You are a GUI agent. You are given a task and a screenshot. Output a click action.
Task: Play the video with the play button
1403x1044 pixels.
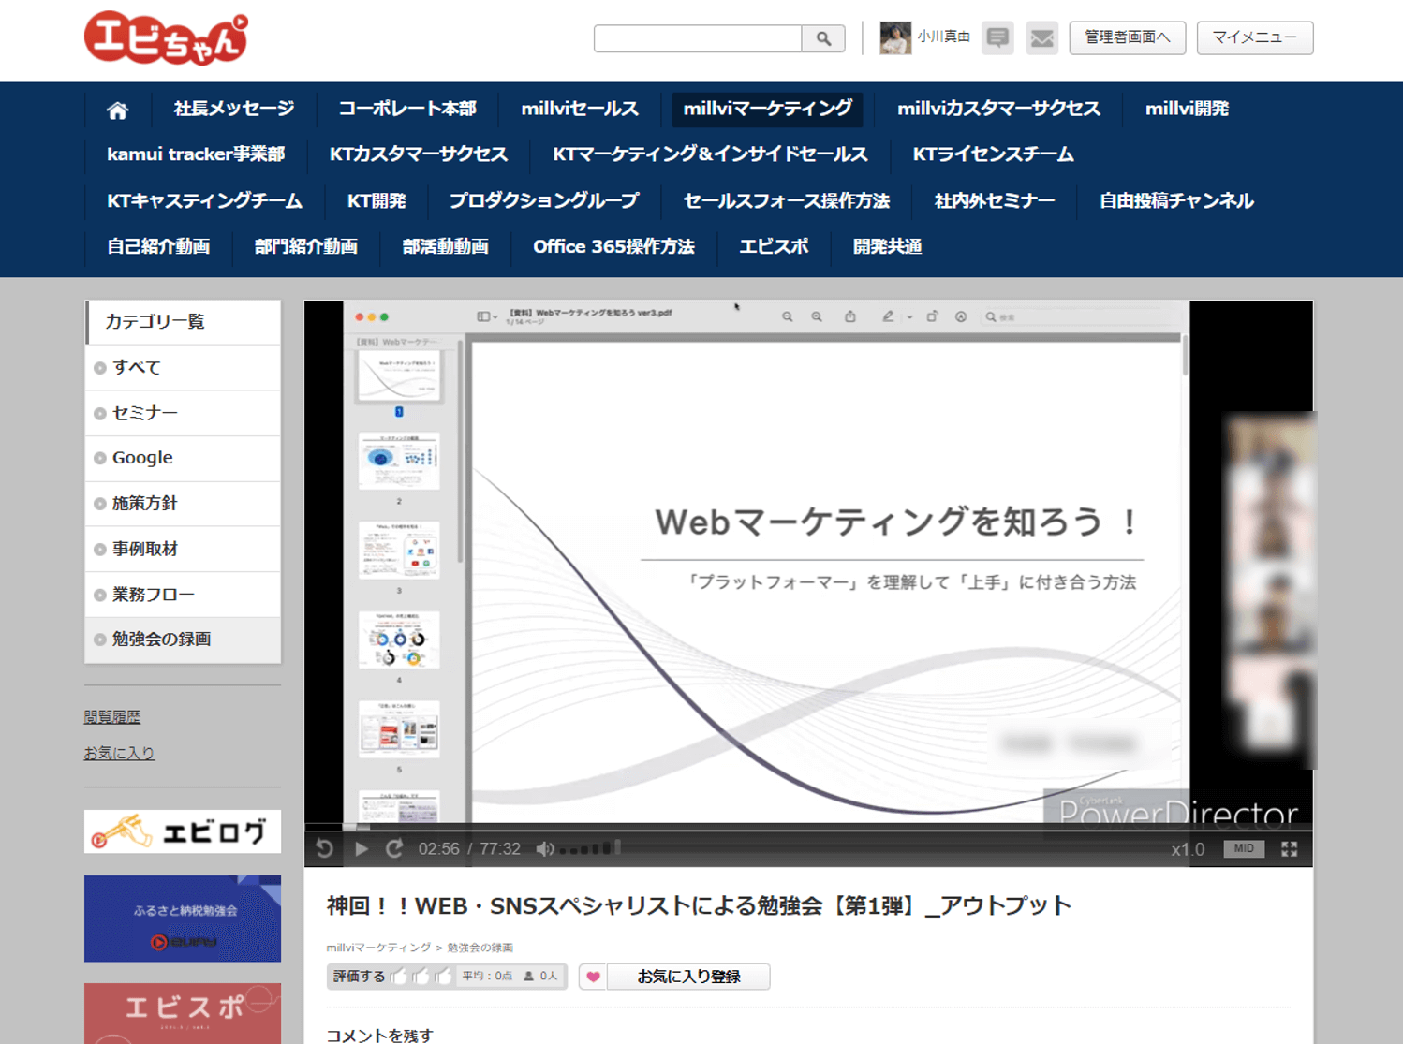[362, 848]
